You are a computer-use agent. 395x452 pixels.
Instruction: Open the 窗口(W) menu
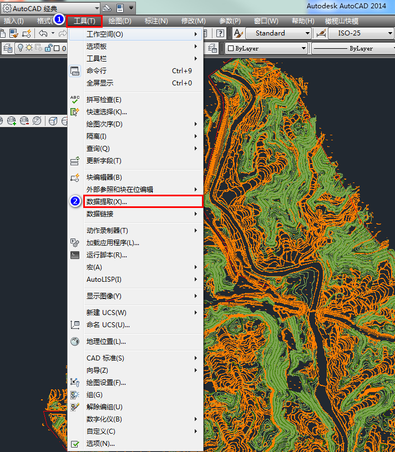266,21
